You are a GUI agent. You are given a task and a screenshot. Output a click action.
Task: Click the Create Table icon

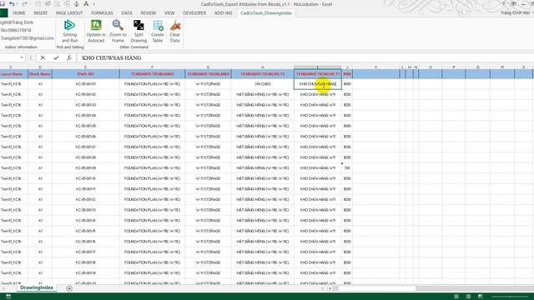(158, 25)
